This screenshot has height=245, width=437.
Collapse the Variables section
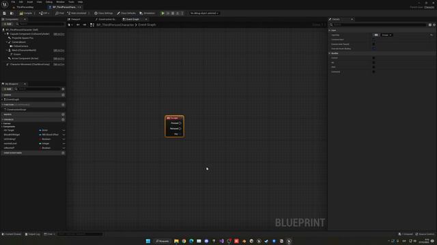click(x=2, y=120)
